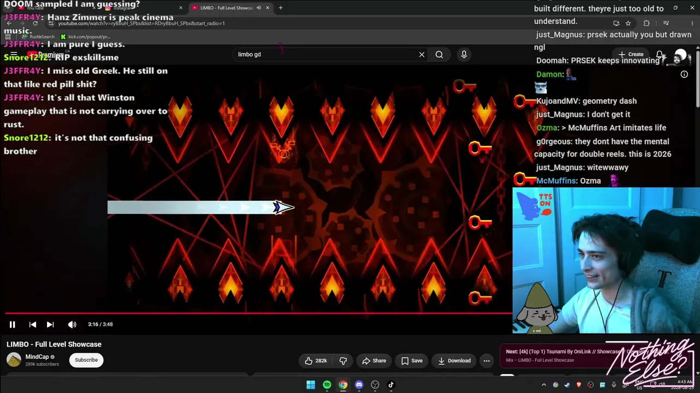The width and height of the screenshot is (700, 393).
Task: Open a new browser tab
Action: [x=281, y=8]
